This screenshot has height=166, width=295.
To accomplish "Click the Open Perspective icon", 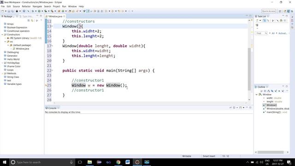I will pyautogui.click(x=280, y=11).
